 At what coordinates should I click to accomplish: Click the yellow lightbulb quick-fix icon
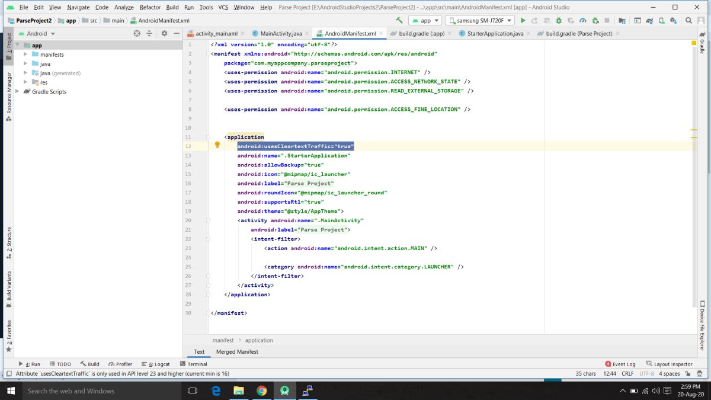click(217, 145)
